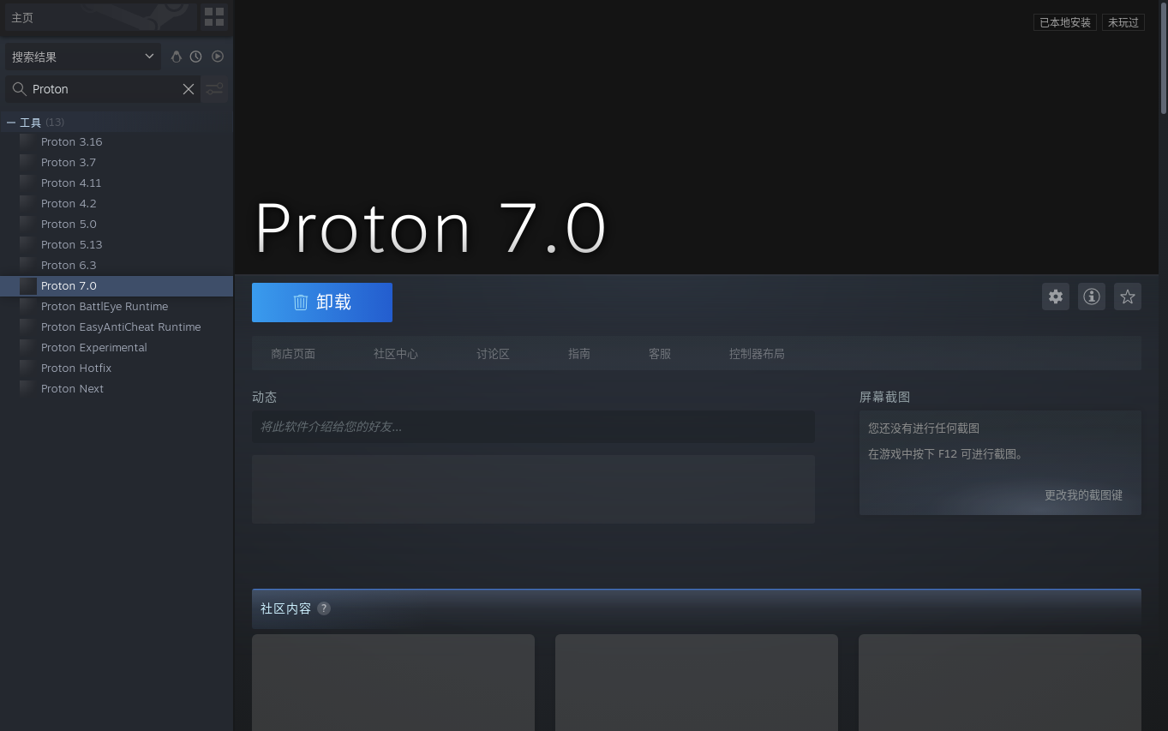Click the 将此软件介绍给您的好友 input field
Screen dimensions: 1168x731
tap(533, 427)
